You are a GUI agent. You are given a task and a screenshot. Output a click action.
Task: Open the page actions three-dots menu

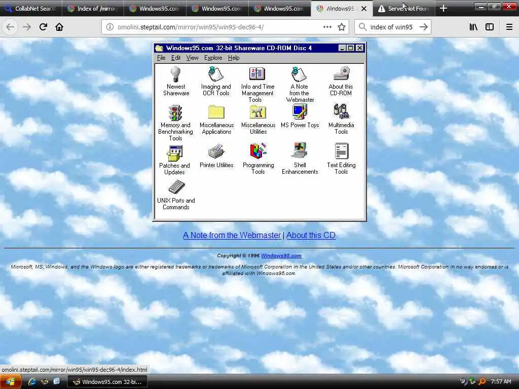tap(327, 27)
